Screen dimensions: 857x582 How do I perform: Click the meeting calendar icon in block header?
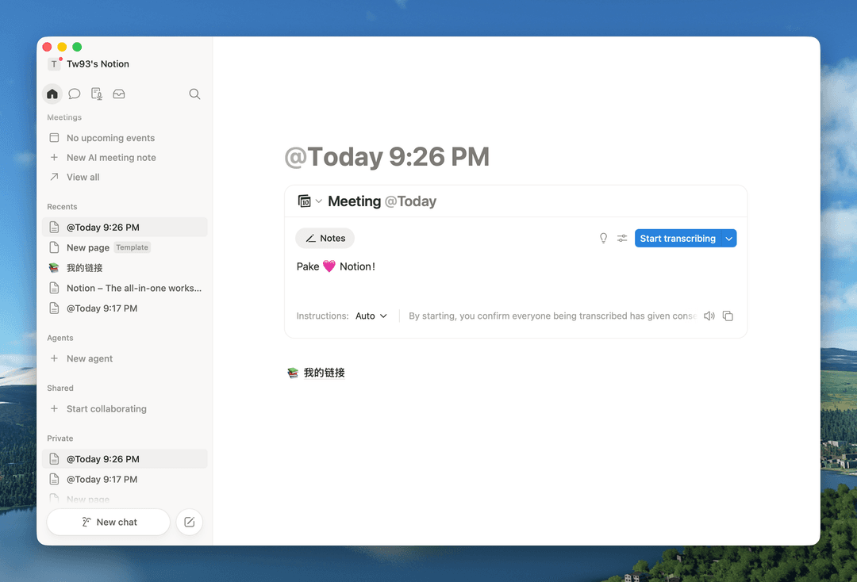[305, 201]
